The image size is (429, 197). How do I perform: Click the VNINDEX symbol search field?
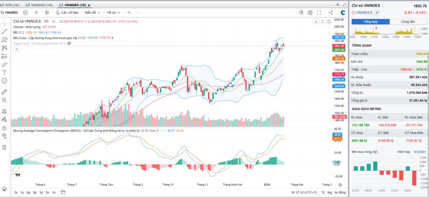click(9, 12)
